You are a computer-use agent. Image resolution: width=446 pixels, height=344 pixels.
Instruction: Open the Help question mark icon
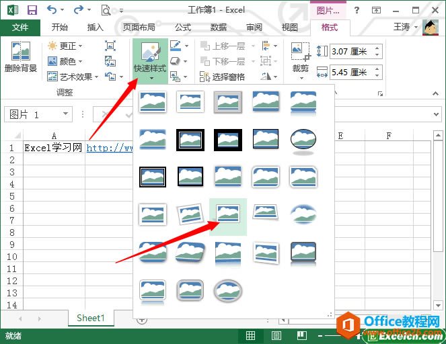click(357, 10)
